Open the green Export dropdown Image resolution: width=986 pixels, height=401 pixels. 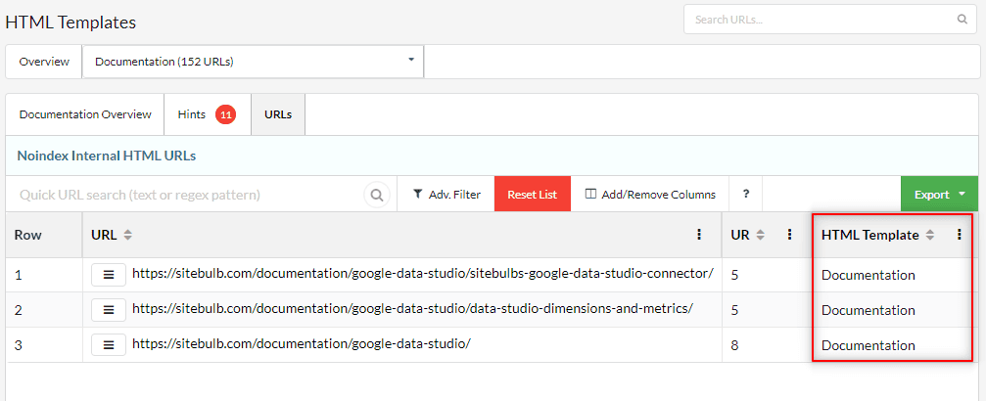[939, 195]
